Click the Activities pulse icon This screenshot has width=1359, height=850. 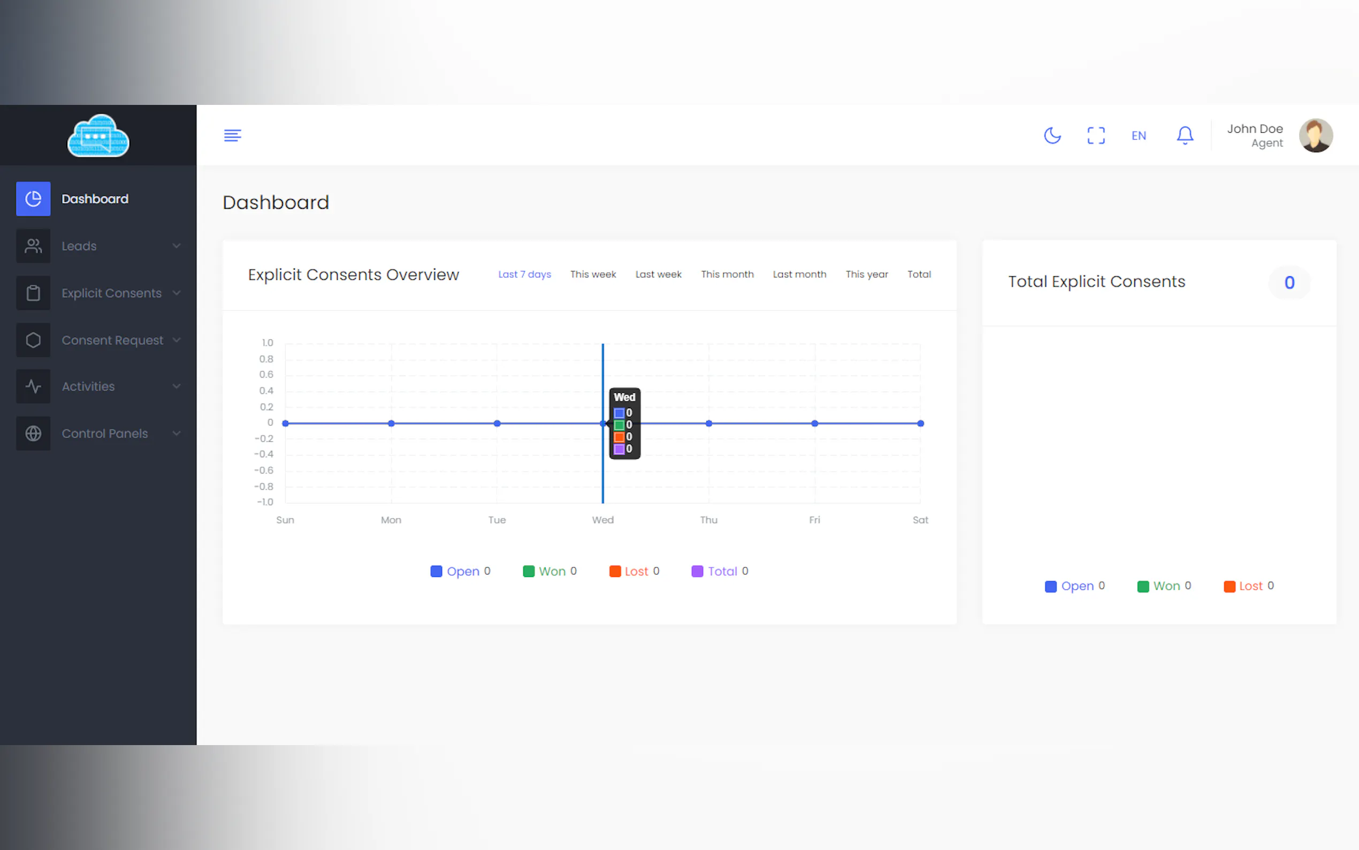click(33, 386)
